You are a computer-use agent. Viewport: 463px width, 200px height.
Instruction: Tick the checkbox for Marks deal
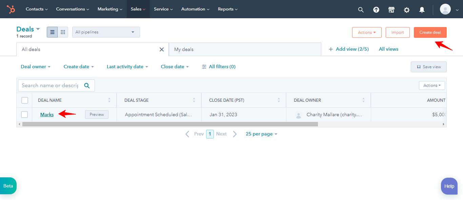point(24,115)
